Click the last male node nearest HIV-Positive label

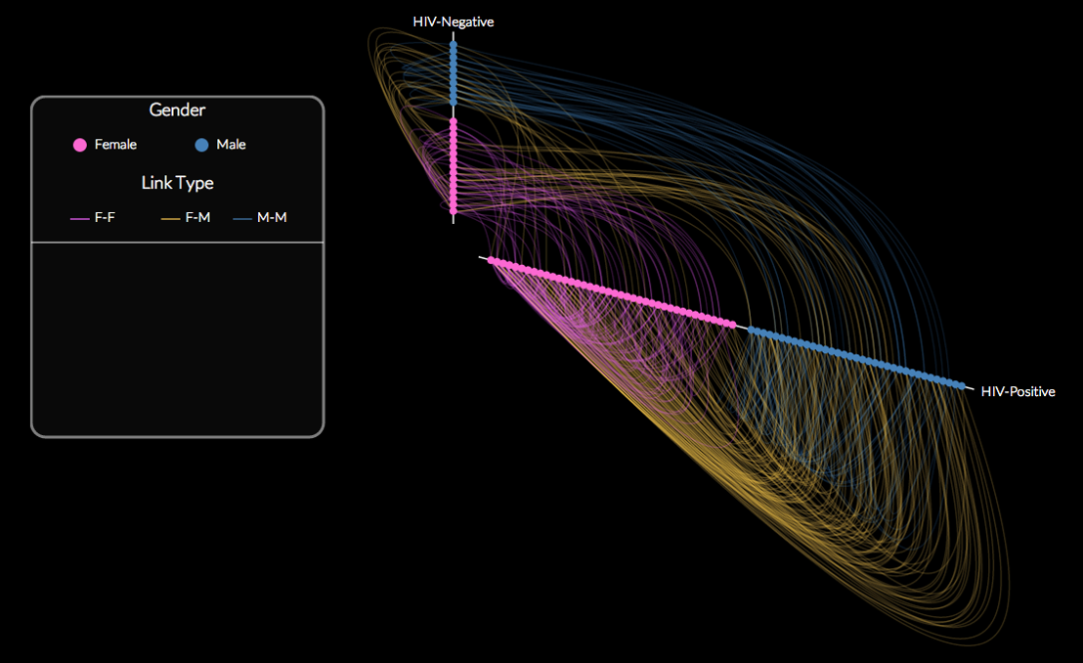click(x=962, y=385)
